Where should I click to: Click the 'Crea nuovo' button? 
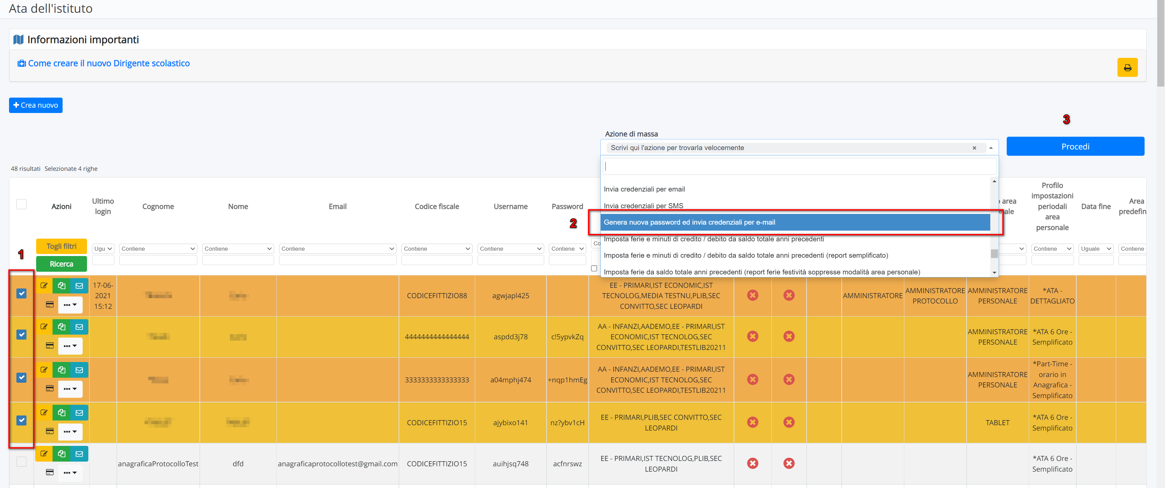[x=36, y=105]
